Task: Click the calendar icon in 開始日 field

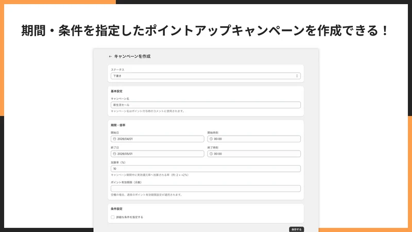Action: (114, 139)
